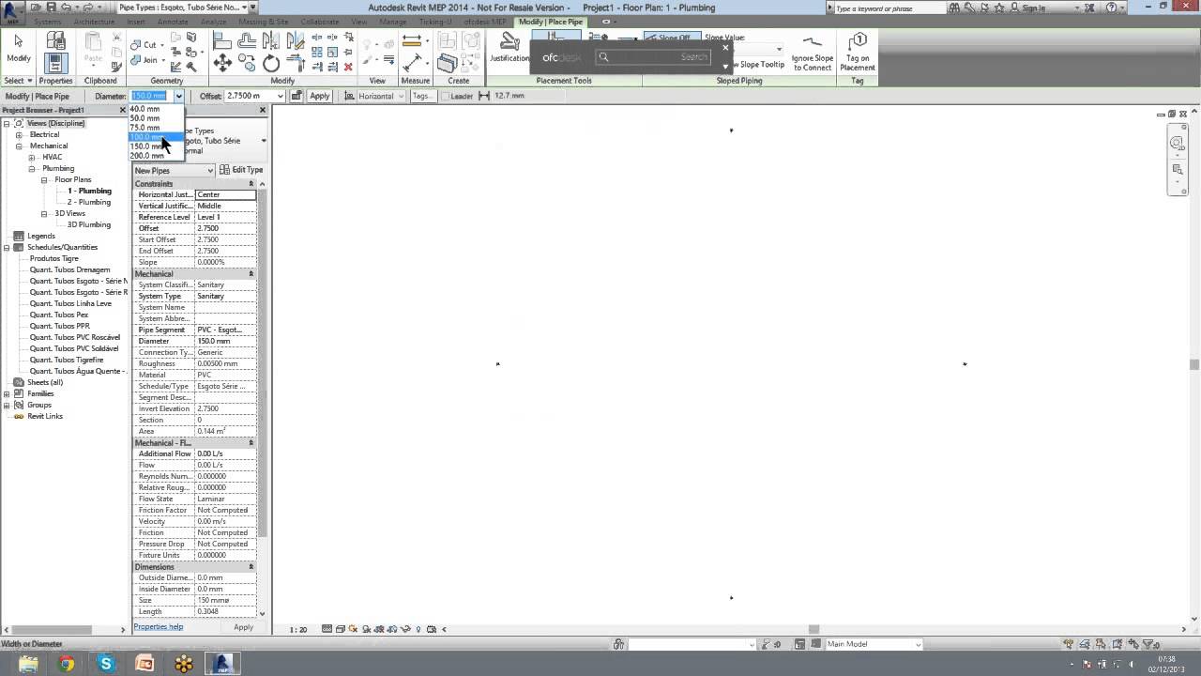Click the Sign In button
1201x676 pixels.
click(x=1033, y=8)
